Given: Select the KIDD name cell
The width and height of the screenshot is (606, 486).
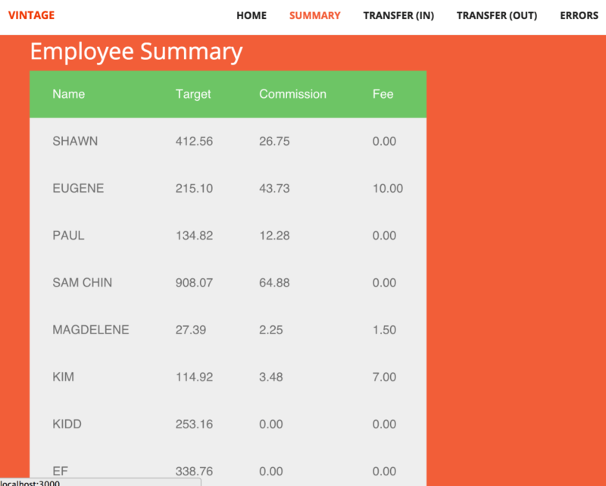Looking at the screenshot, I should 67,425.
